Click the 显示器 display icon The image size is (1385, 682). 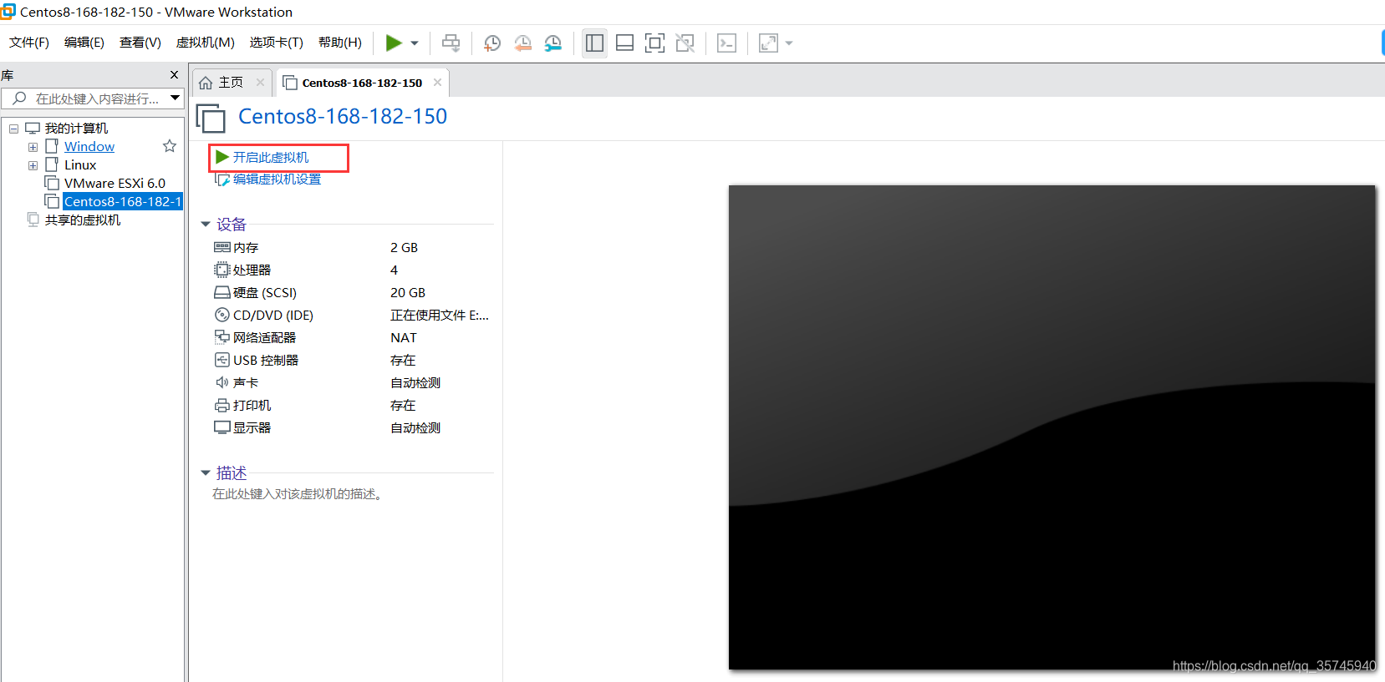(222, 427)
